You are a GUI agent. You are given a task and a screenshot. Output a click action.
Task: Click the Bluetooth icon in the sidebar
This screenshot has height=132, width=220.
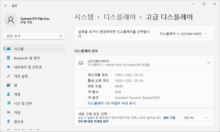[x=8, y=58]
